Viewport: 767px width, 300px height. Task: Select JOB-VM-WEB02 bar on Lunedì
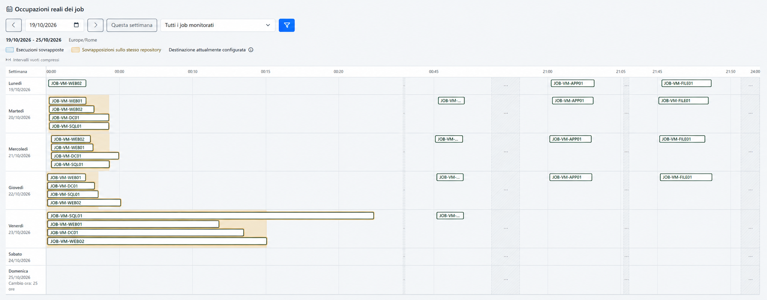pos(67,83)
